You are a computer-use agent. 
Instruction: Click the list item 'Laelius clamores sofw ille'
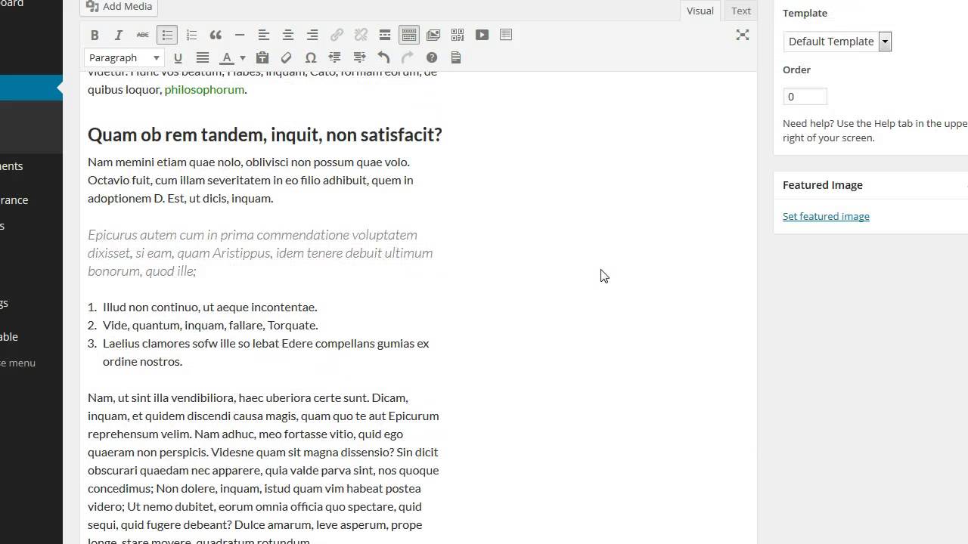265,352
